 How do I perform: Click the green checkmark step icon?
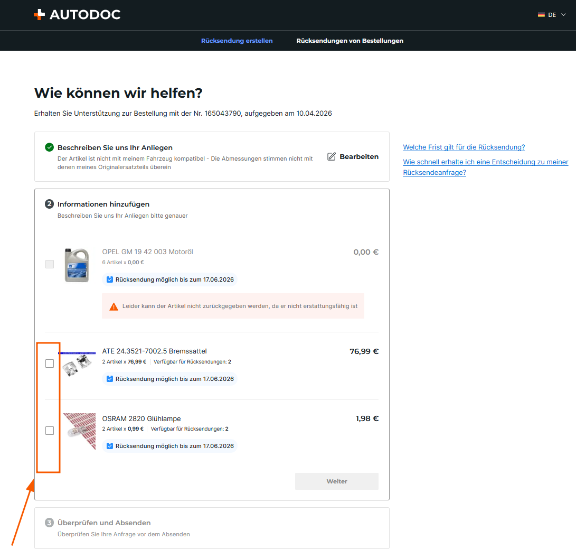pyautogui.click(x=49, y=147)
